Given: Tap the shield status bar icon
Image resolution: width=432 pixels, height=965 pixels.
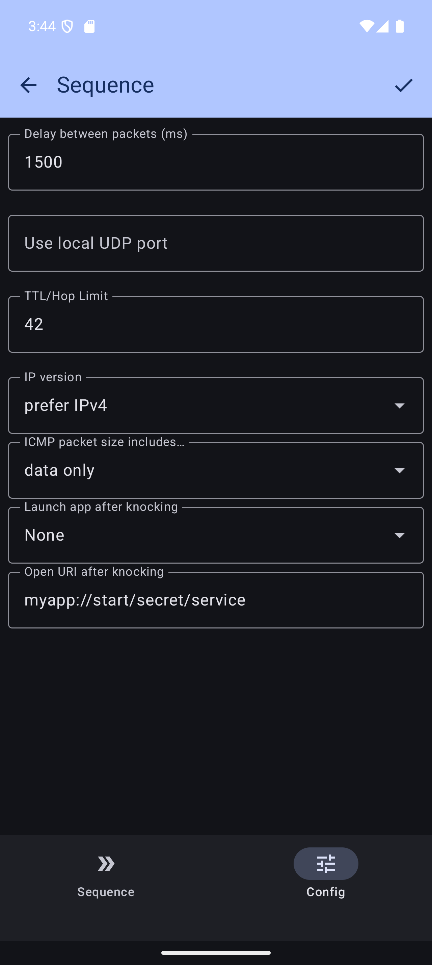Looking at the screenshot, I should [67, 26].
